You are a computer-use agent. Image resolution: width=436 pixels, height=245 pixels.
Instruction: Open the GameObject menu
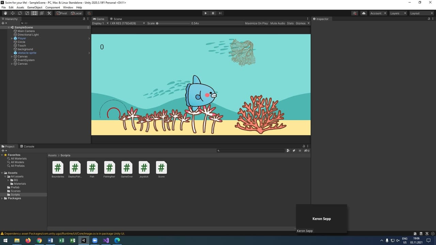pyautogui.click(x=35, y=7)
